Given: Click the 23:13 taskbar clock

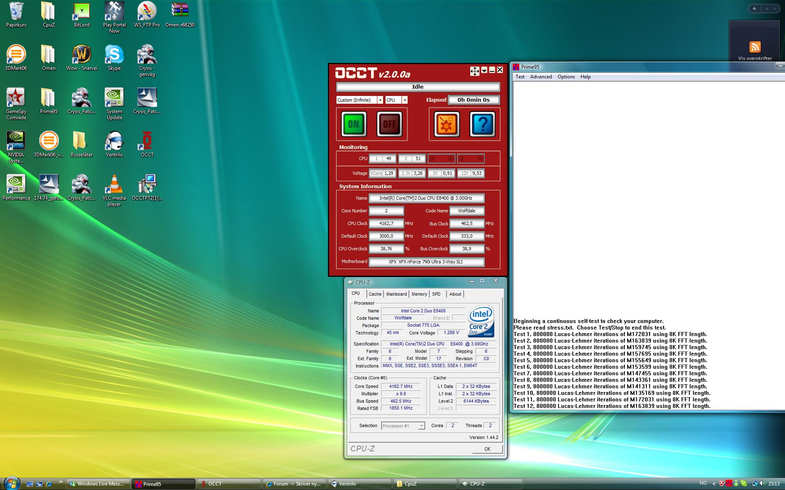Looking at the screenshot, I should coord(774,483).
